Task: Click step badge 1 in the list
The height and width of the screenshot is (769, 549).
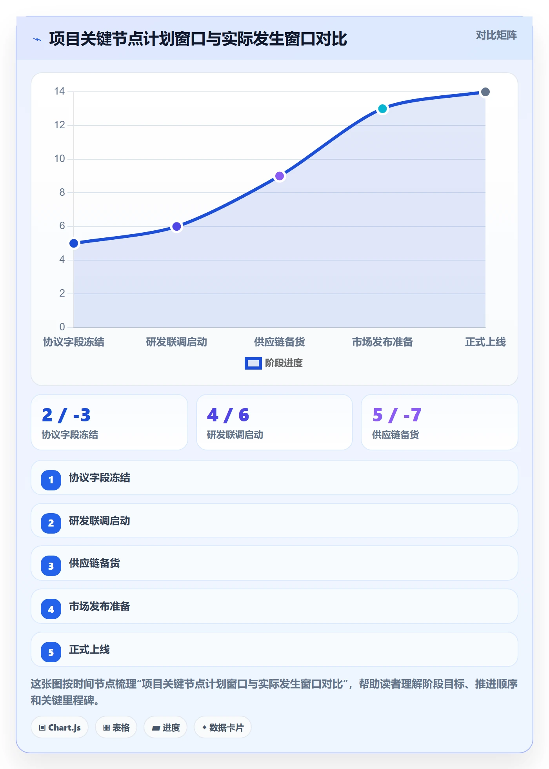Action: [x=51, y=480]
